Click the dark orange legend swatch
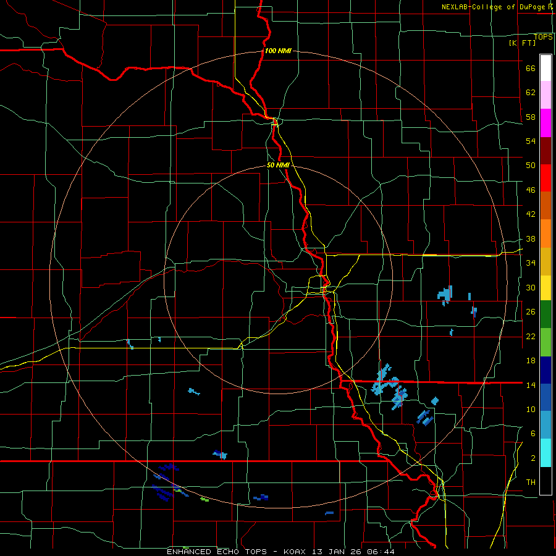 coord(545,206)
